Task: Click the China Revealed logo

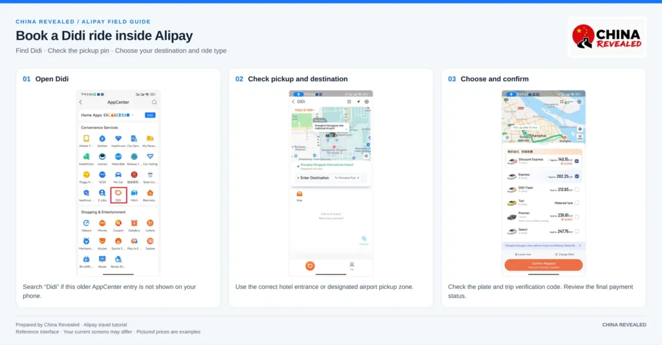Action: (x=606, y=37)
